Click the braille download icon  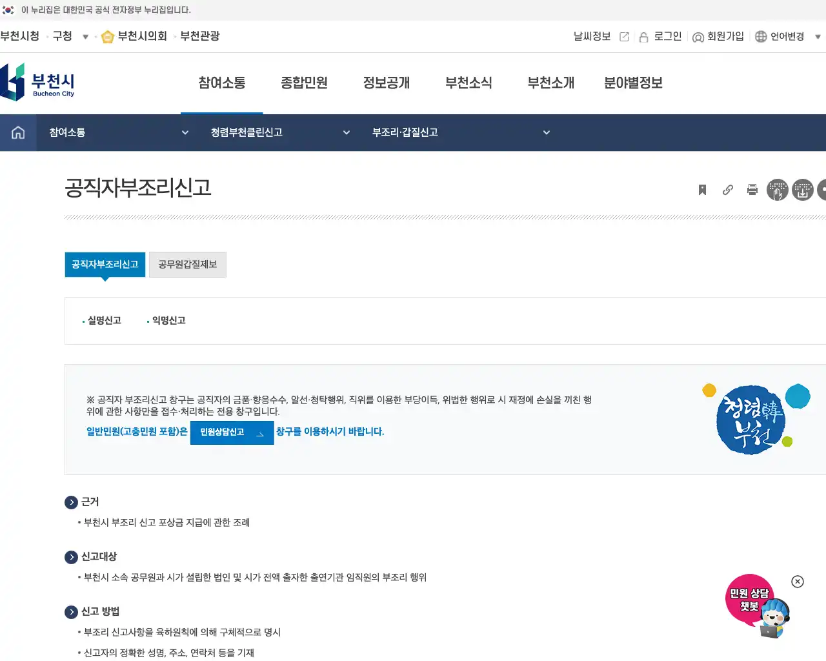(803, 190)
